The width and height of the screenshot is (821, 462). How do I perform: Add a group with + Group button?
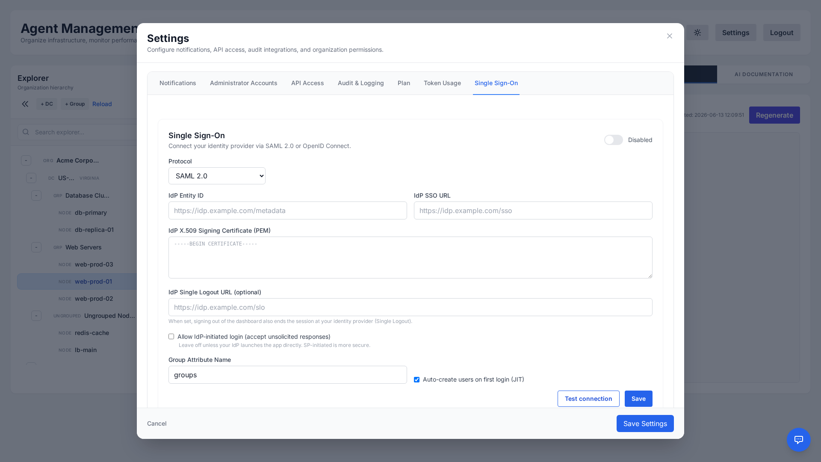(75, 104)
